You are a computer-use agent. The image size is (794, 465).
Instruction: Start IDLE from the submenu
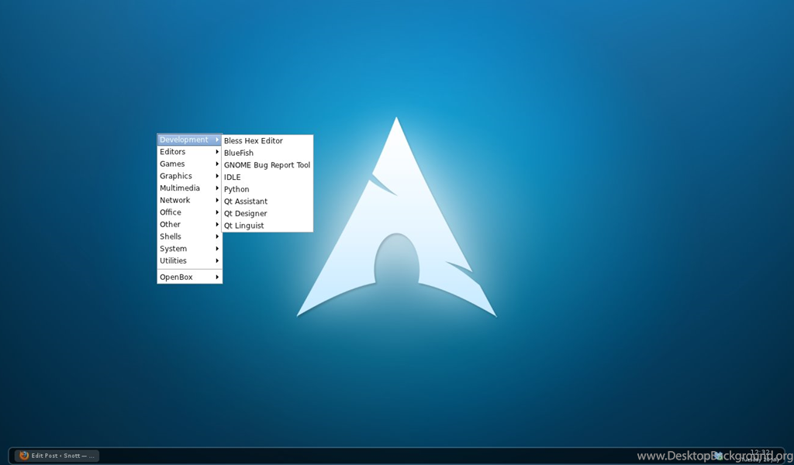point(268,177)
